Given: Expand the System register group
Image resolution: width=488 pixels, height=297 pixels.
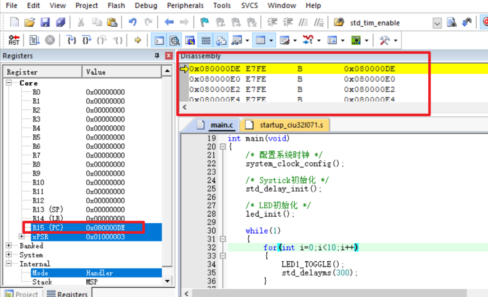Looking at the screenshot, I should click(9, 255).
